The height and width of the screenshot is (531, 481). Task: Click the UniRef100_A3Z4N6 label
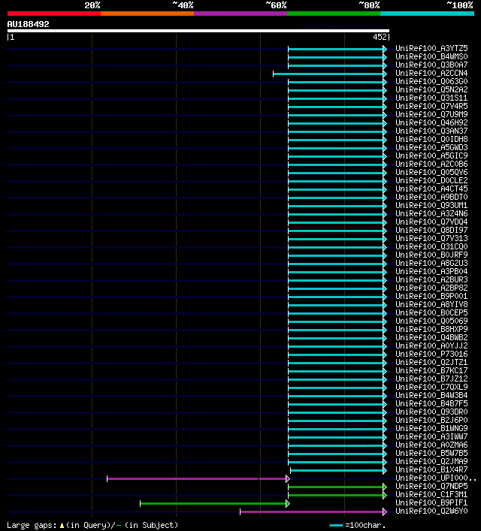click(x=431, y=214)
